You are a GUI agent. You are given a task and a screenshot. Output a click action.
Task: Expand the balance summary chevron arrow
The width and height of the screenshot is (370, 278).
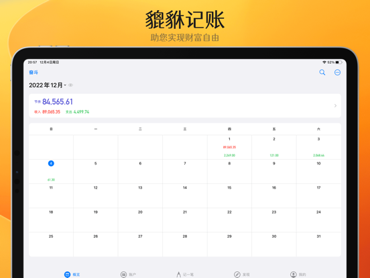pyautogui.click(x=335, y=105)
